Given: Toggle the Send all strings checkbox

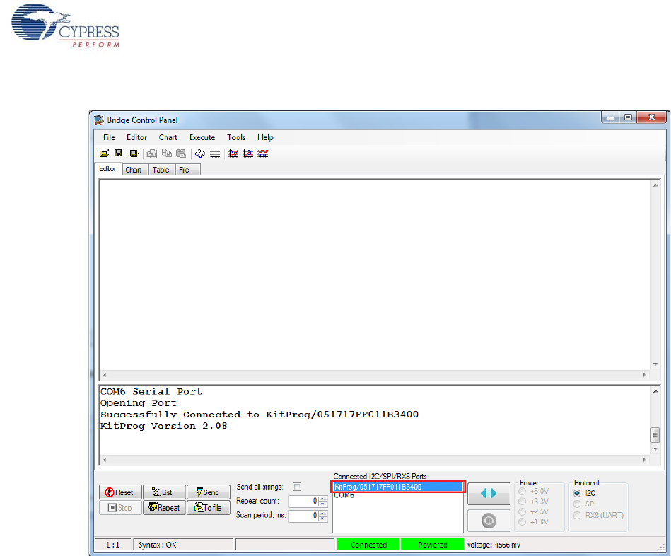Looking at the screenshot, I should pyautogui.click(x=297, y=487).
